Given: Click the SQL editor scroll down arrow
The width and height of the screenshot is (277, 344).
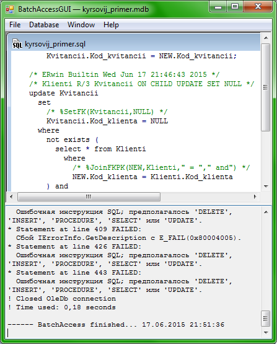Looking at the screenshot, I should tap(266, 187).
